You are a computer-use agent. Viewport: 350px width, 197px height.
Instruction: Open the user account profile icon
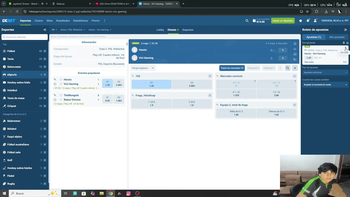pyautogui.click(x=315, y=21)
